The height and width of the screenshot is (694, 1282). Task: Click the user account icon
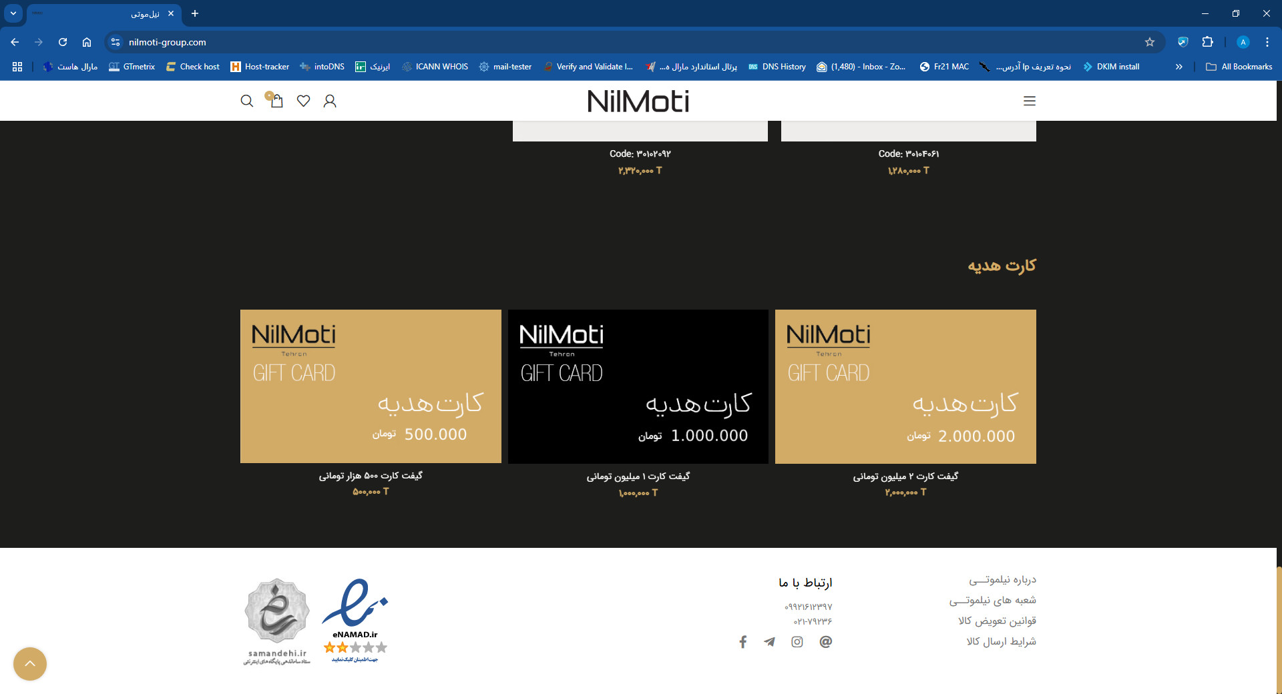click(x=330, y=101)
